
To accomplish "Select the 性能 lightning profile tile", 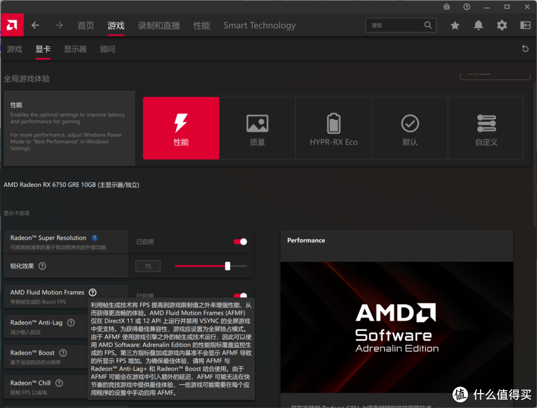I will [x=181, y=128].
